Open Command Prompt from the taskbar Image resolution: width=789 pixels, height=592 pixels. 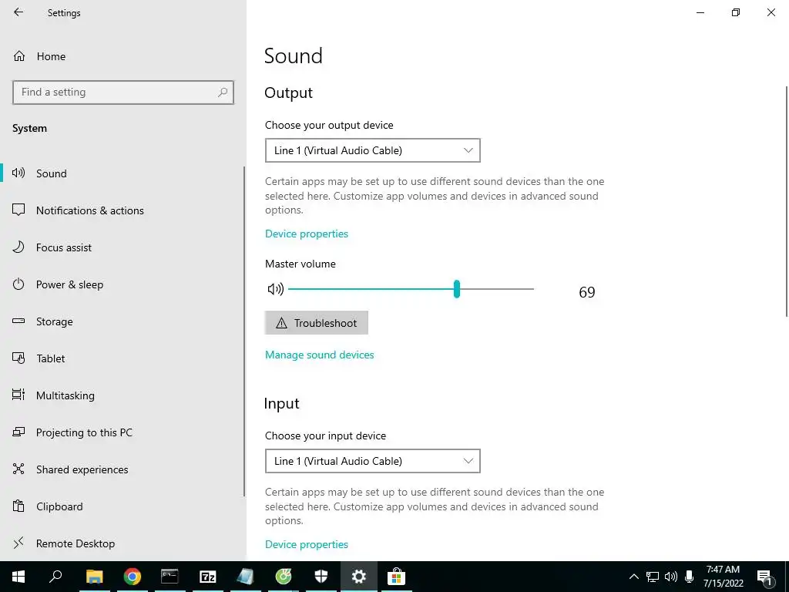[x=170, y=577]
